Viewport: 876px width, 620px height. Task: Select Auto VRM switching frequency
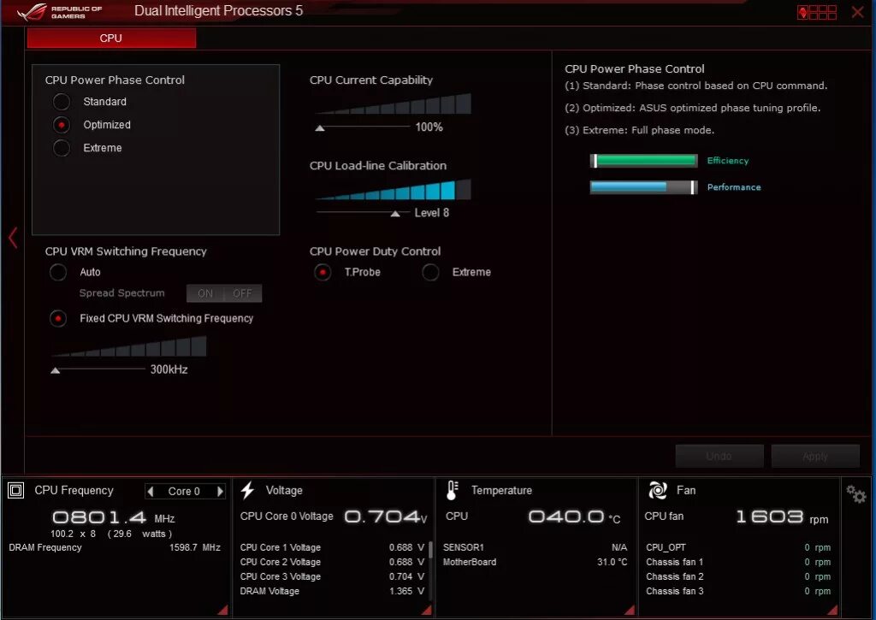pyautogui.click(x=58, y=272)
